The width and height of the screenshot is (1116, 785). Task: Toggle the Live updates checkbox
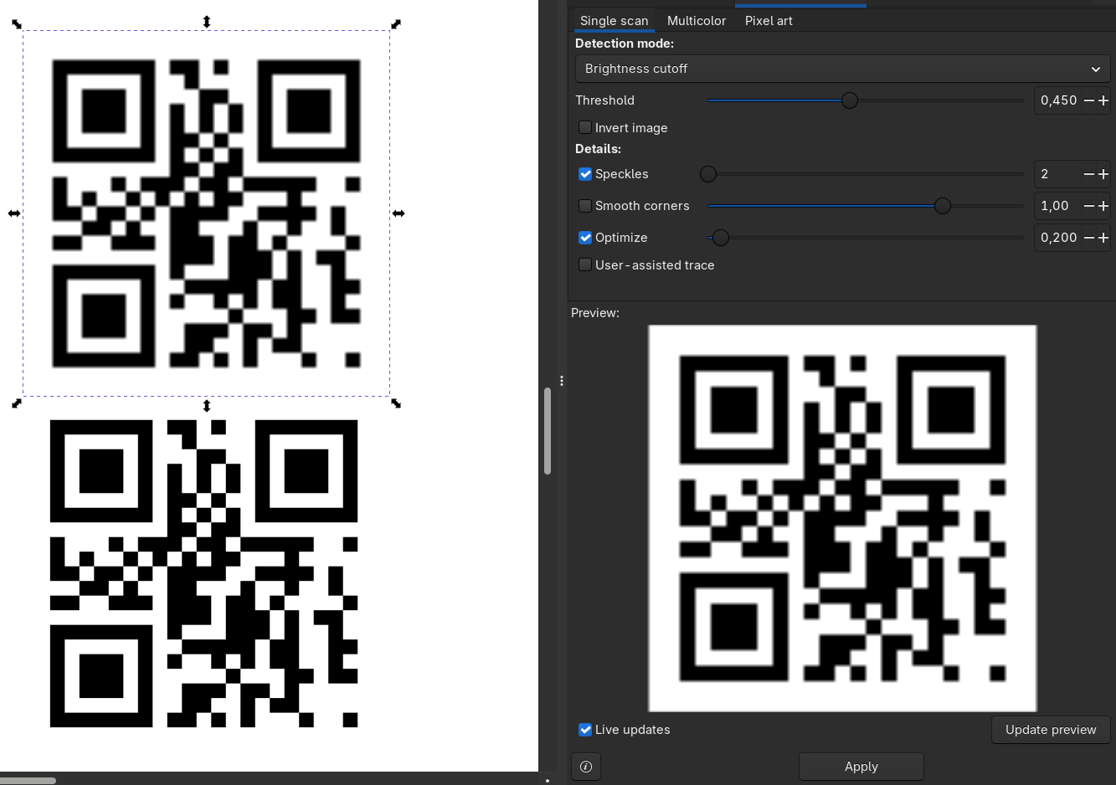[585, 730]
